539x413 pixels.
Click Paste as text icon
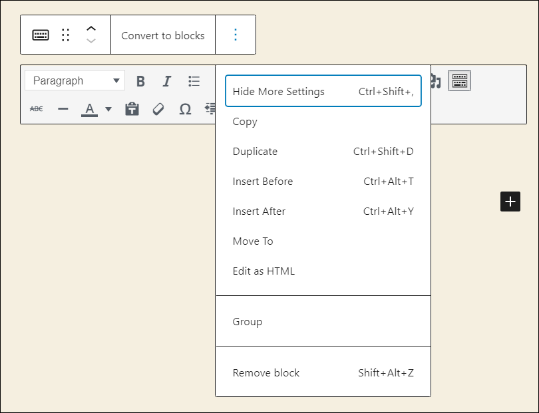tap(132, 109)
